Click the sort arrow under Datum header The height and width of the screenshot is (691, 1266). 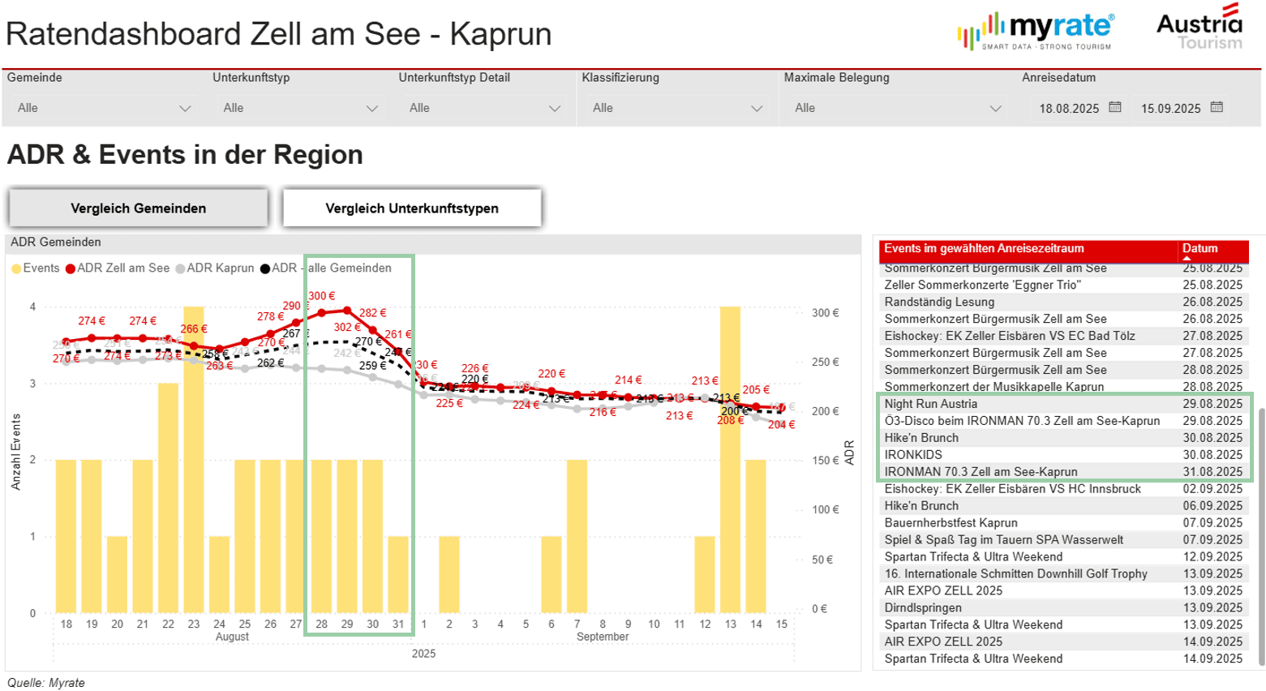click(x=1187, y=259)
